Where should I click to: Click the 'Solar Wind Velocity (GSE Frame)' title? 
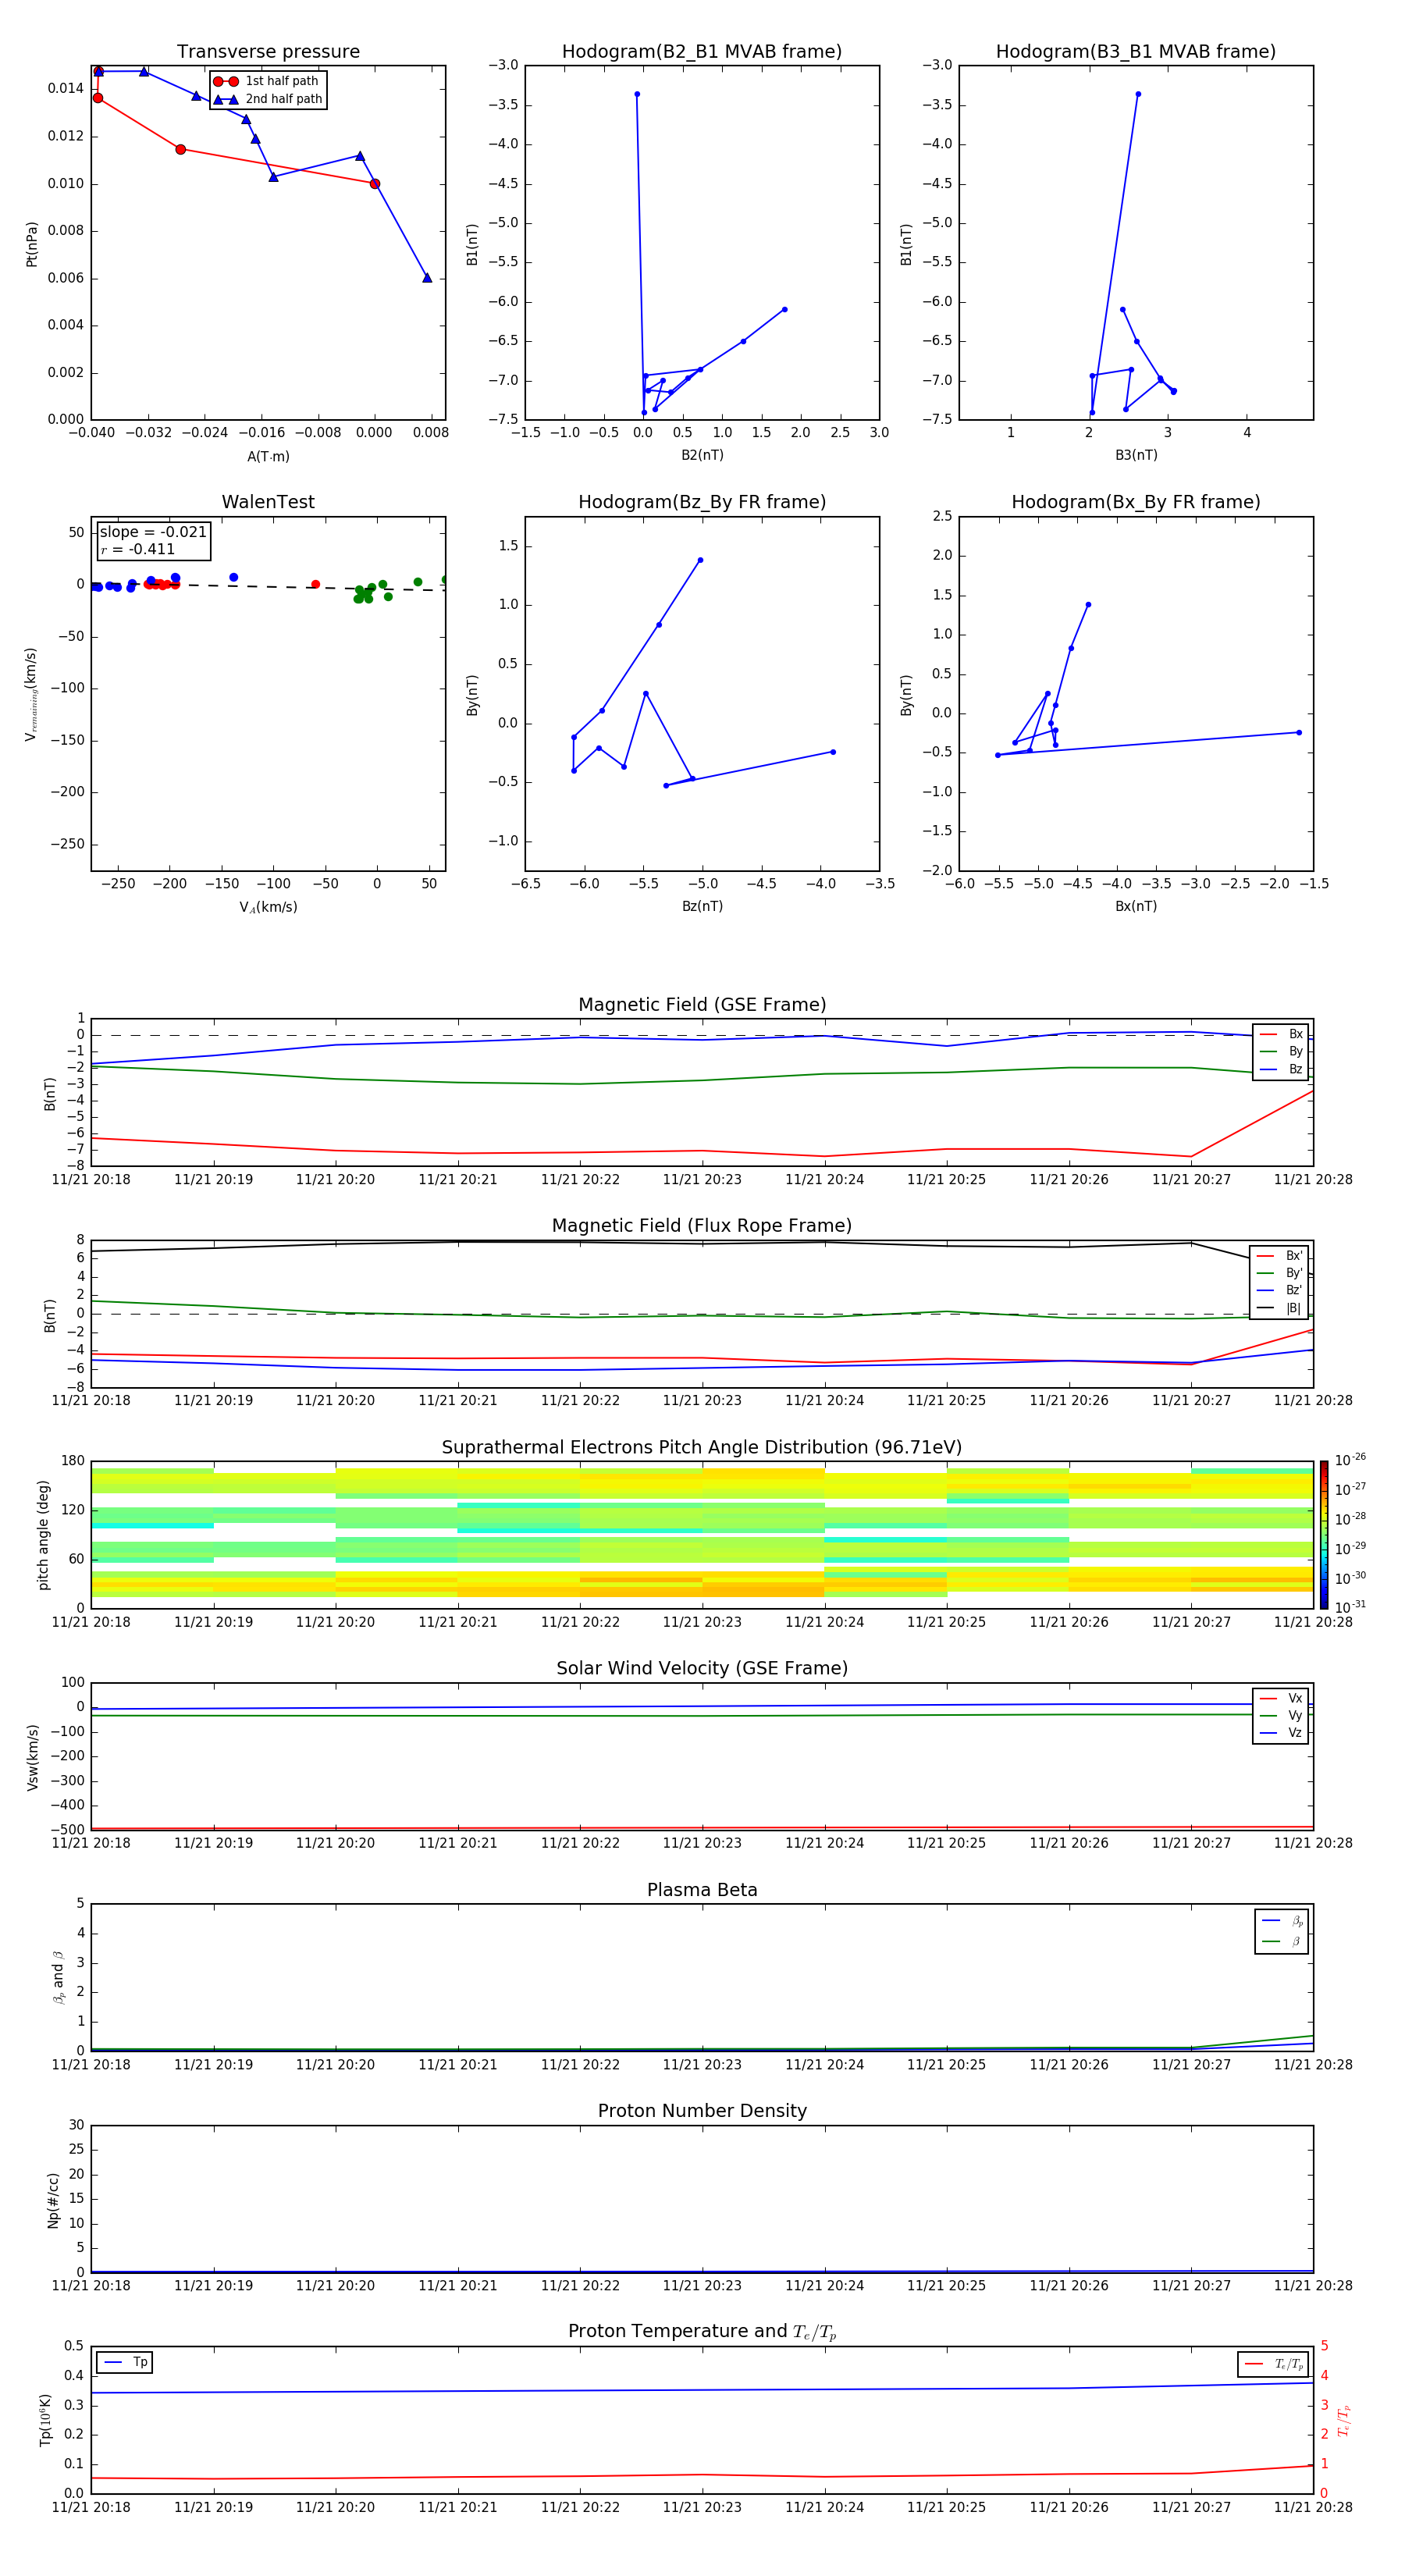pyautogui.click(x=702, y=1668)
